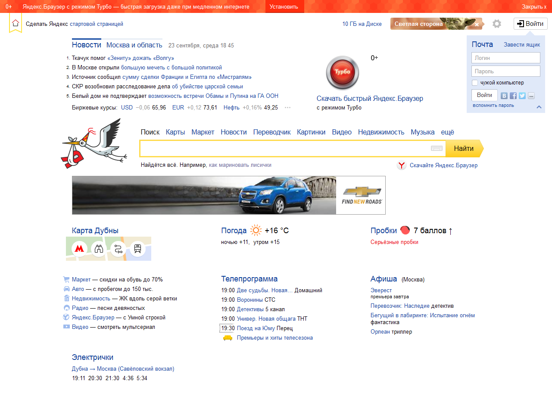Click the weather sun icon
552x403 pixels.
(256, 231)
